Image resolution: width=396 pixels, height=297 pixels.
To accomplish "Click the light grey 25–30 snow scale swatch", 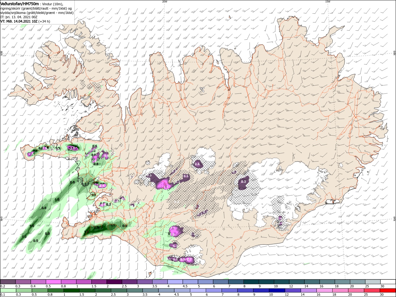I will pyautogui.click(x=373, y=282).
